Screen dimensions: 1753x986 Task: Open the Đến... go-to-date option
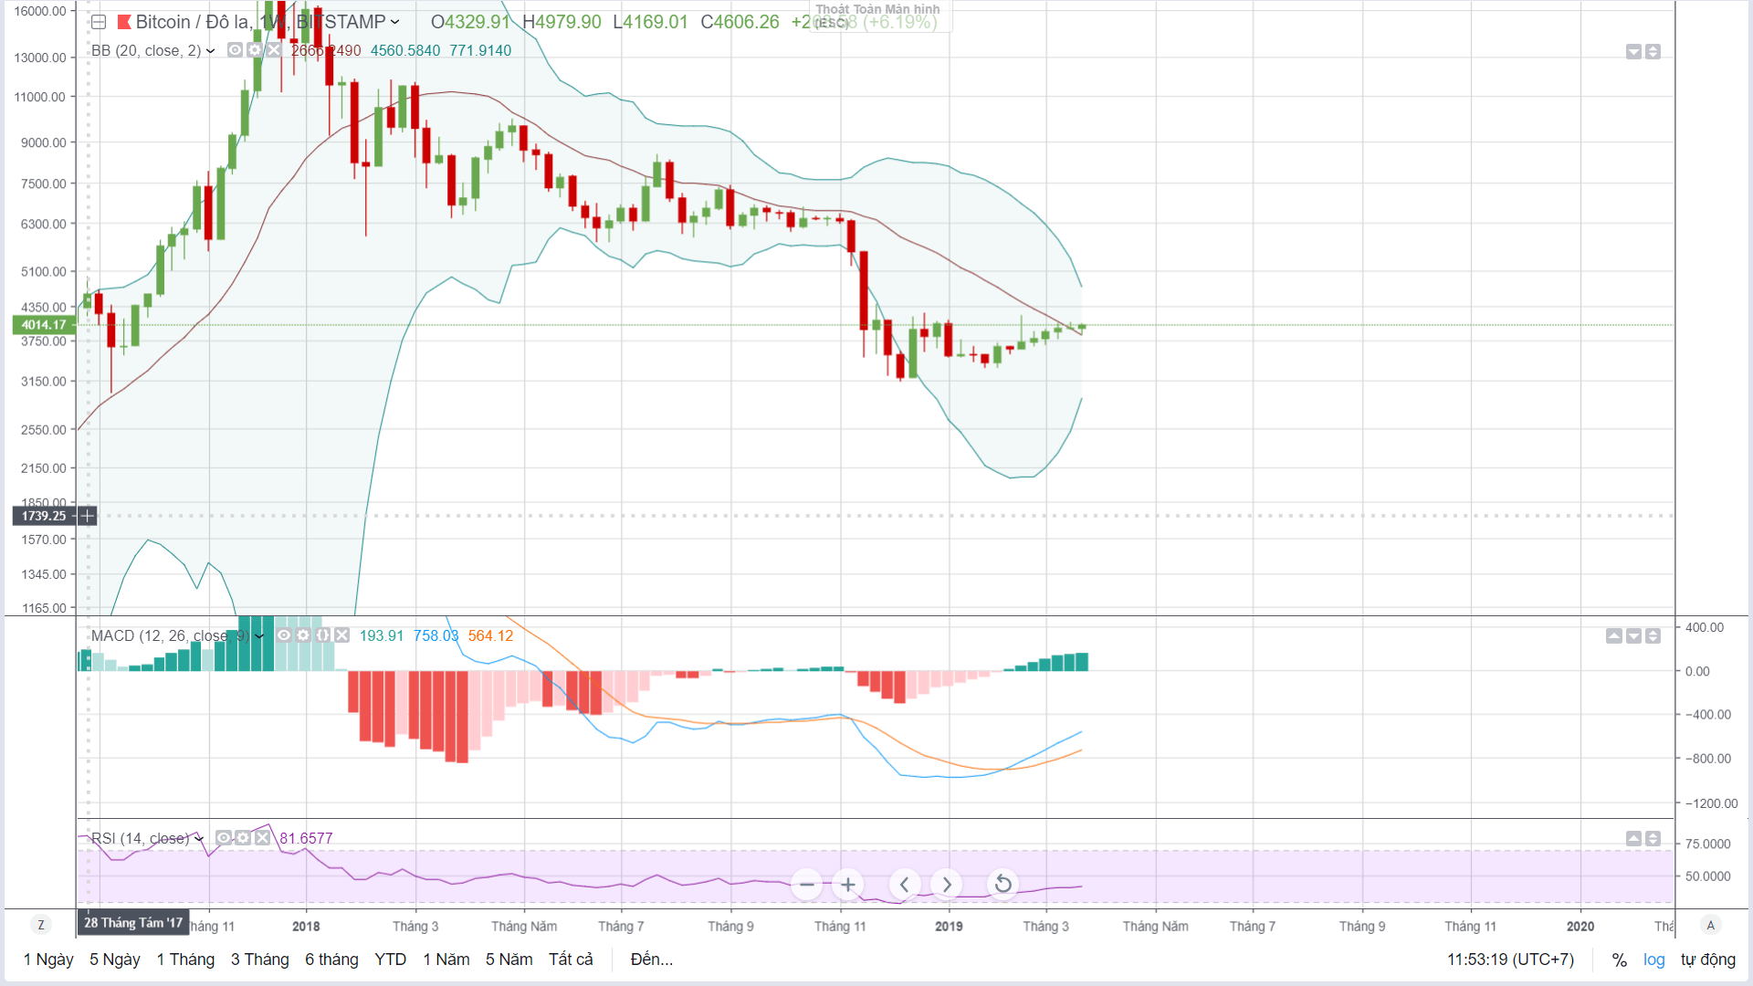pos(652,960)
